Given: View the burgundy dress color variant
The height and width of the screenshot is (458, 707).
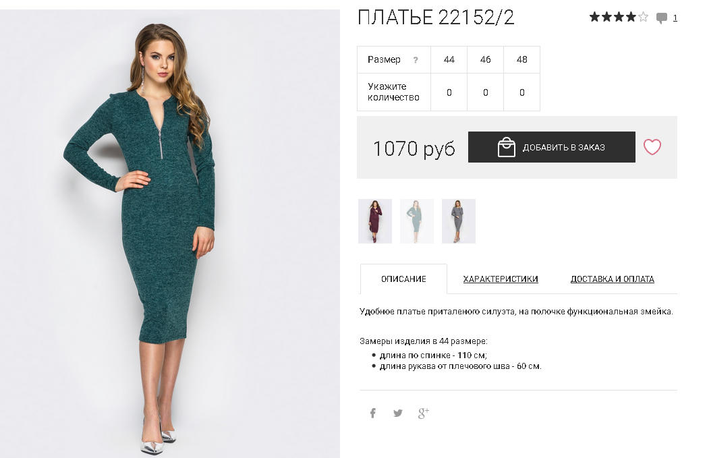Looking at the screenshot, I should pyautogui.click(x=375, y=221).
